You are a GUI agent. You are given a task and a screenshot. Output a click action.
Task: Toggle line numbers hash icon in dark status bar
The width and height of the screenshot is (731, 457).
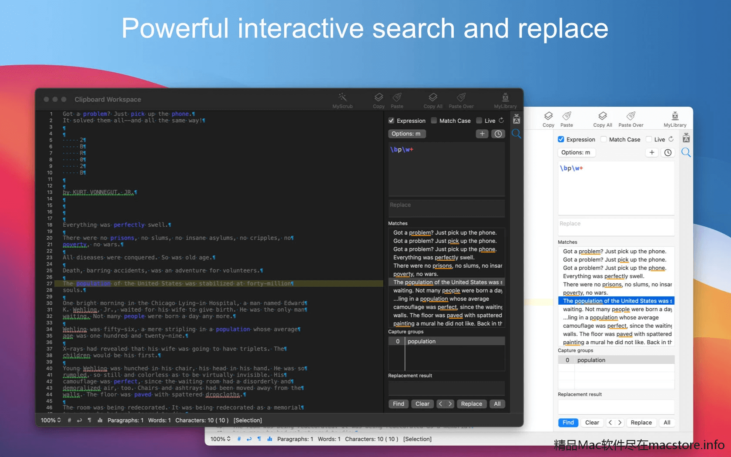pos(69,420)
